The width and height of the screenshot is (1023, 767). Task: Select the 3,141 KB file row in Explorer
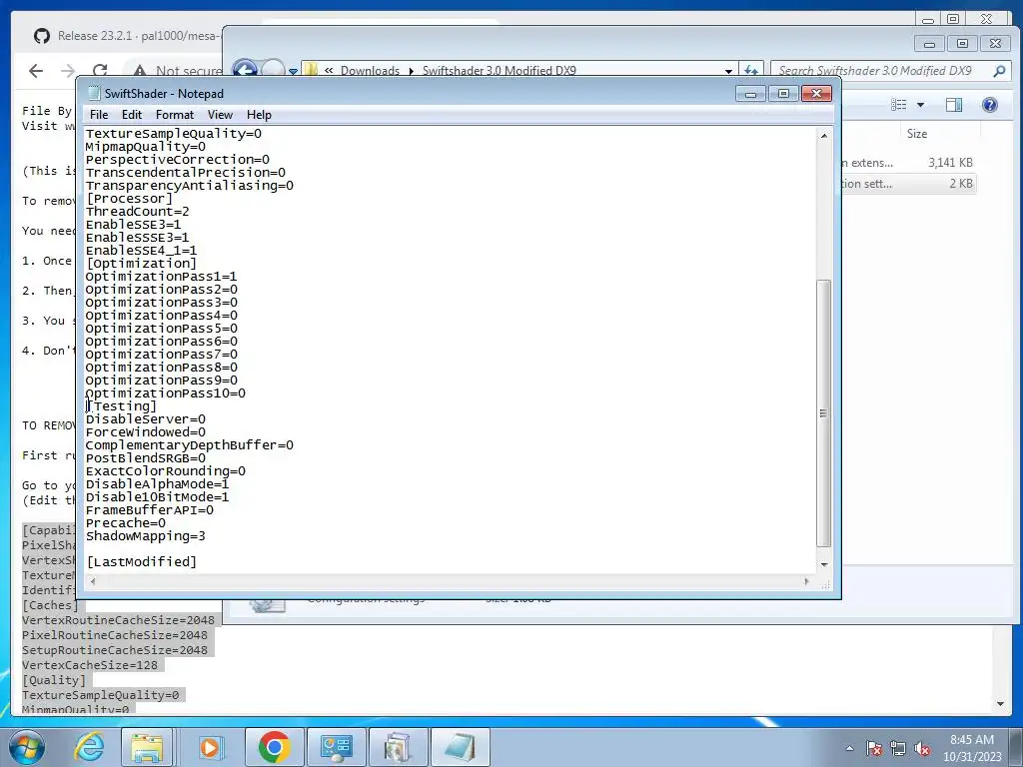[x=909, y=163]
